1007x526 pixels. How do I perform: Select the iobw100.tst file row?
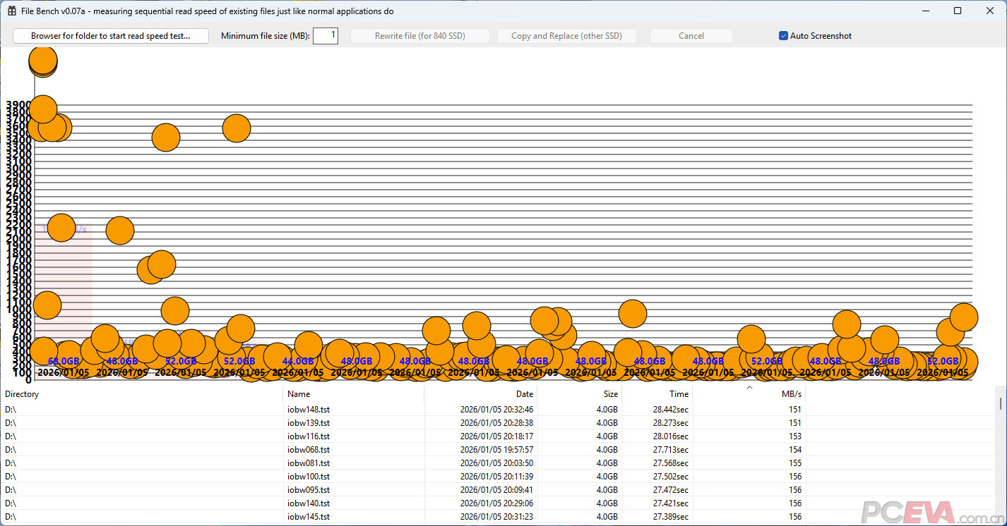click(309, 477)
